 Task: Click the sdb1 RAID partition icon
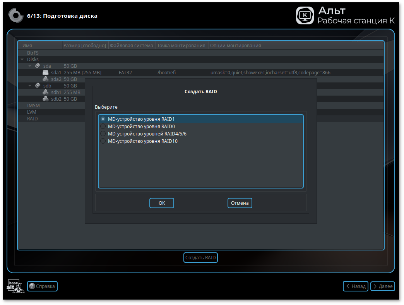coord(45,92)
